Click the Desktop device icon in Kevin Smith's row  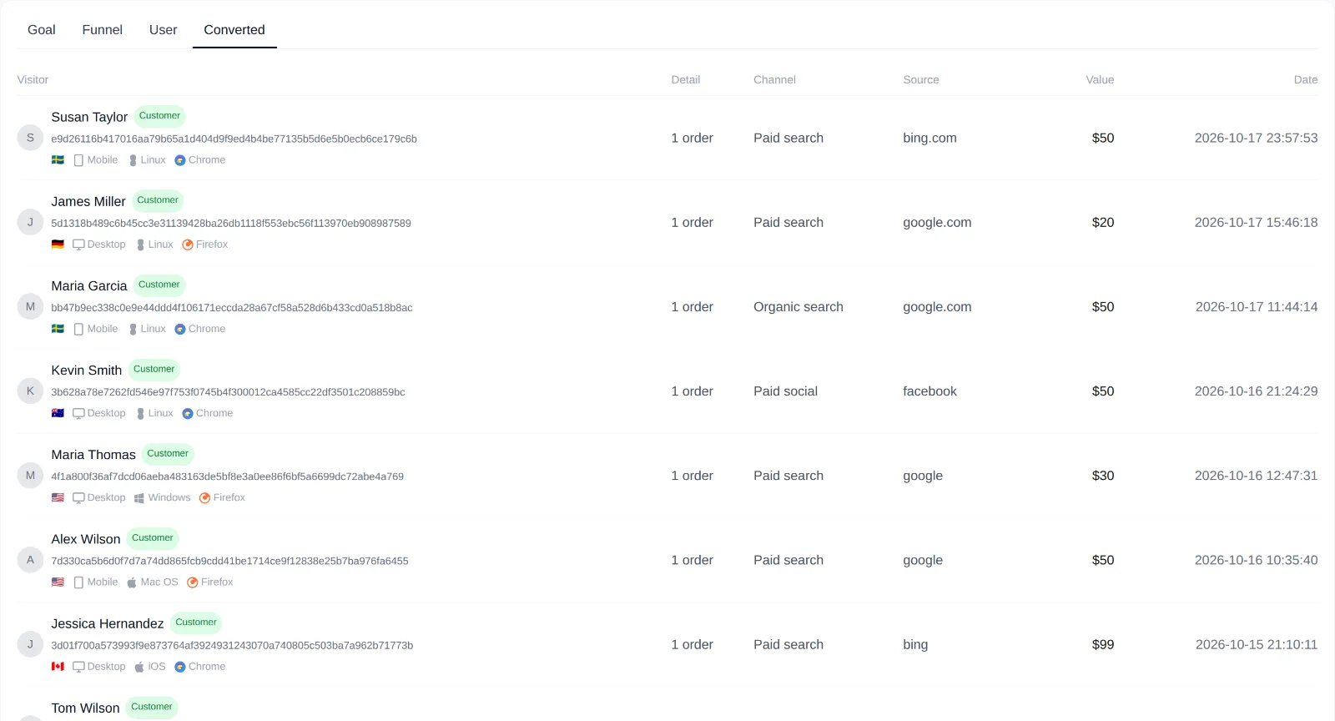[x=78, y=413]
